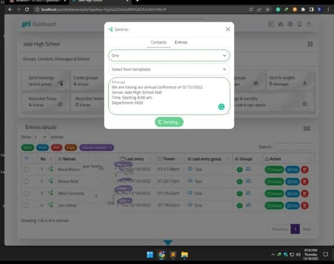334x264 pixels.
Task: Delete the John Ndoe record
Action: 305,206
